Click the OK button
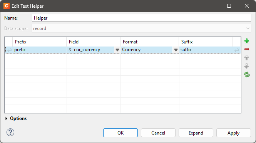The width and height of the screenshot is (256, 143). tap(120, 133)
